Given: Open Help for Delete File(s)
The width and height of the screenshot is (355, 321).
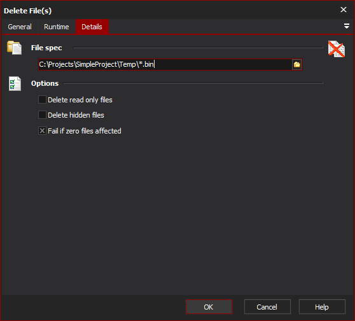Looking at the screenshot, I should coord(322,307).
